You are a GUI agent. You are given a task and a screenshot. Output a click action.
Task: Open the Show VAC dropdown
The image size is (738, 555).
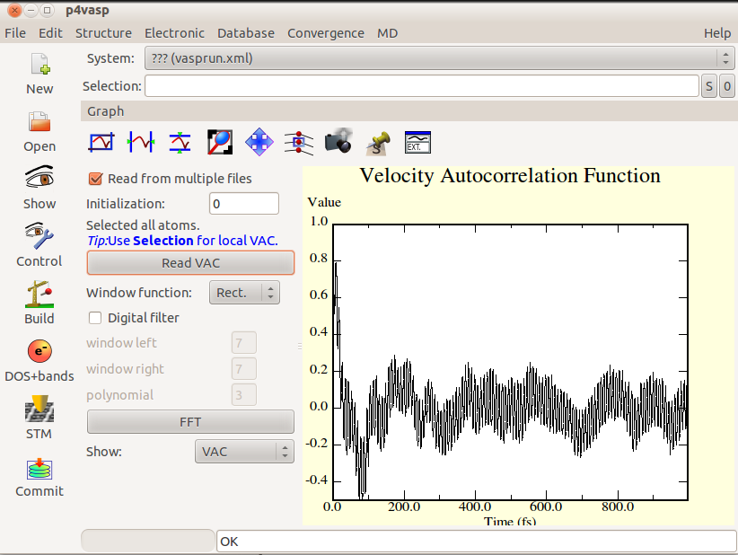click(x=244, y=452)
